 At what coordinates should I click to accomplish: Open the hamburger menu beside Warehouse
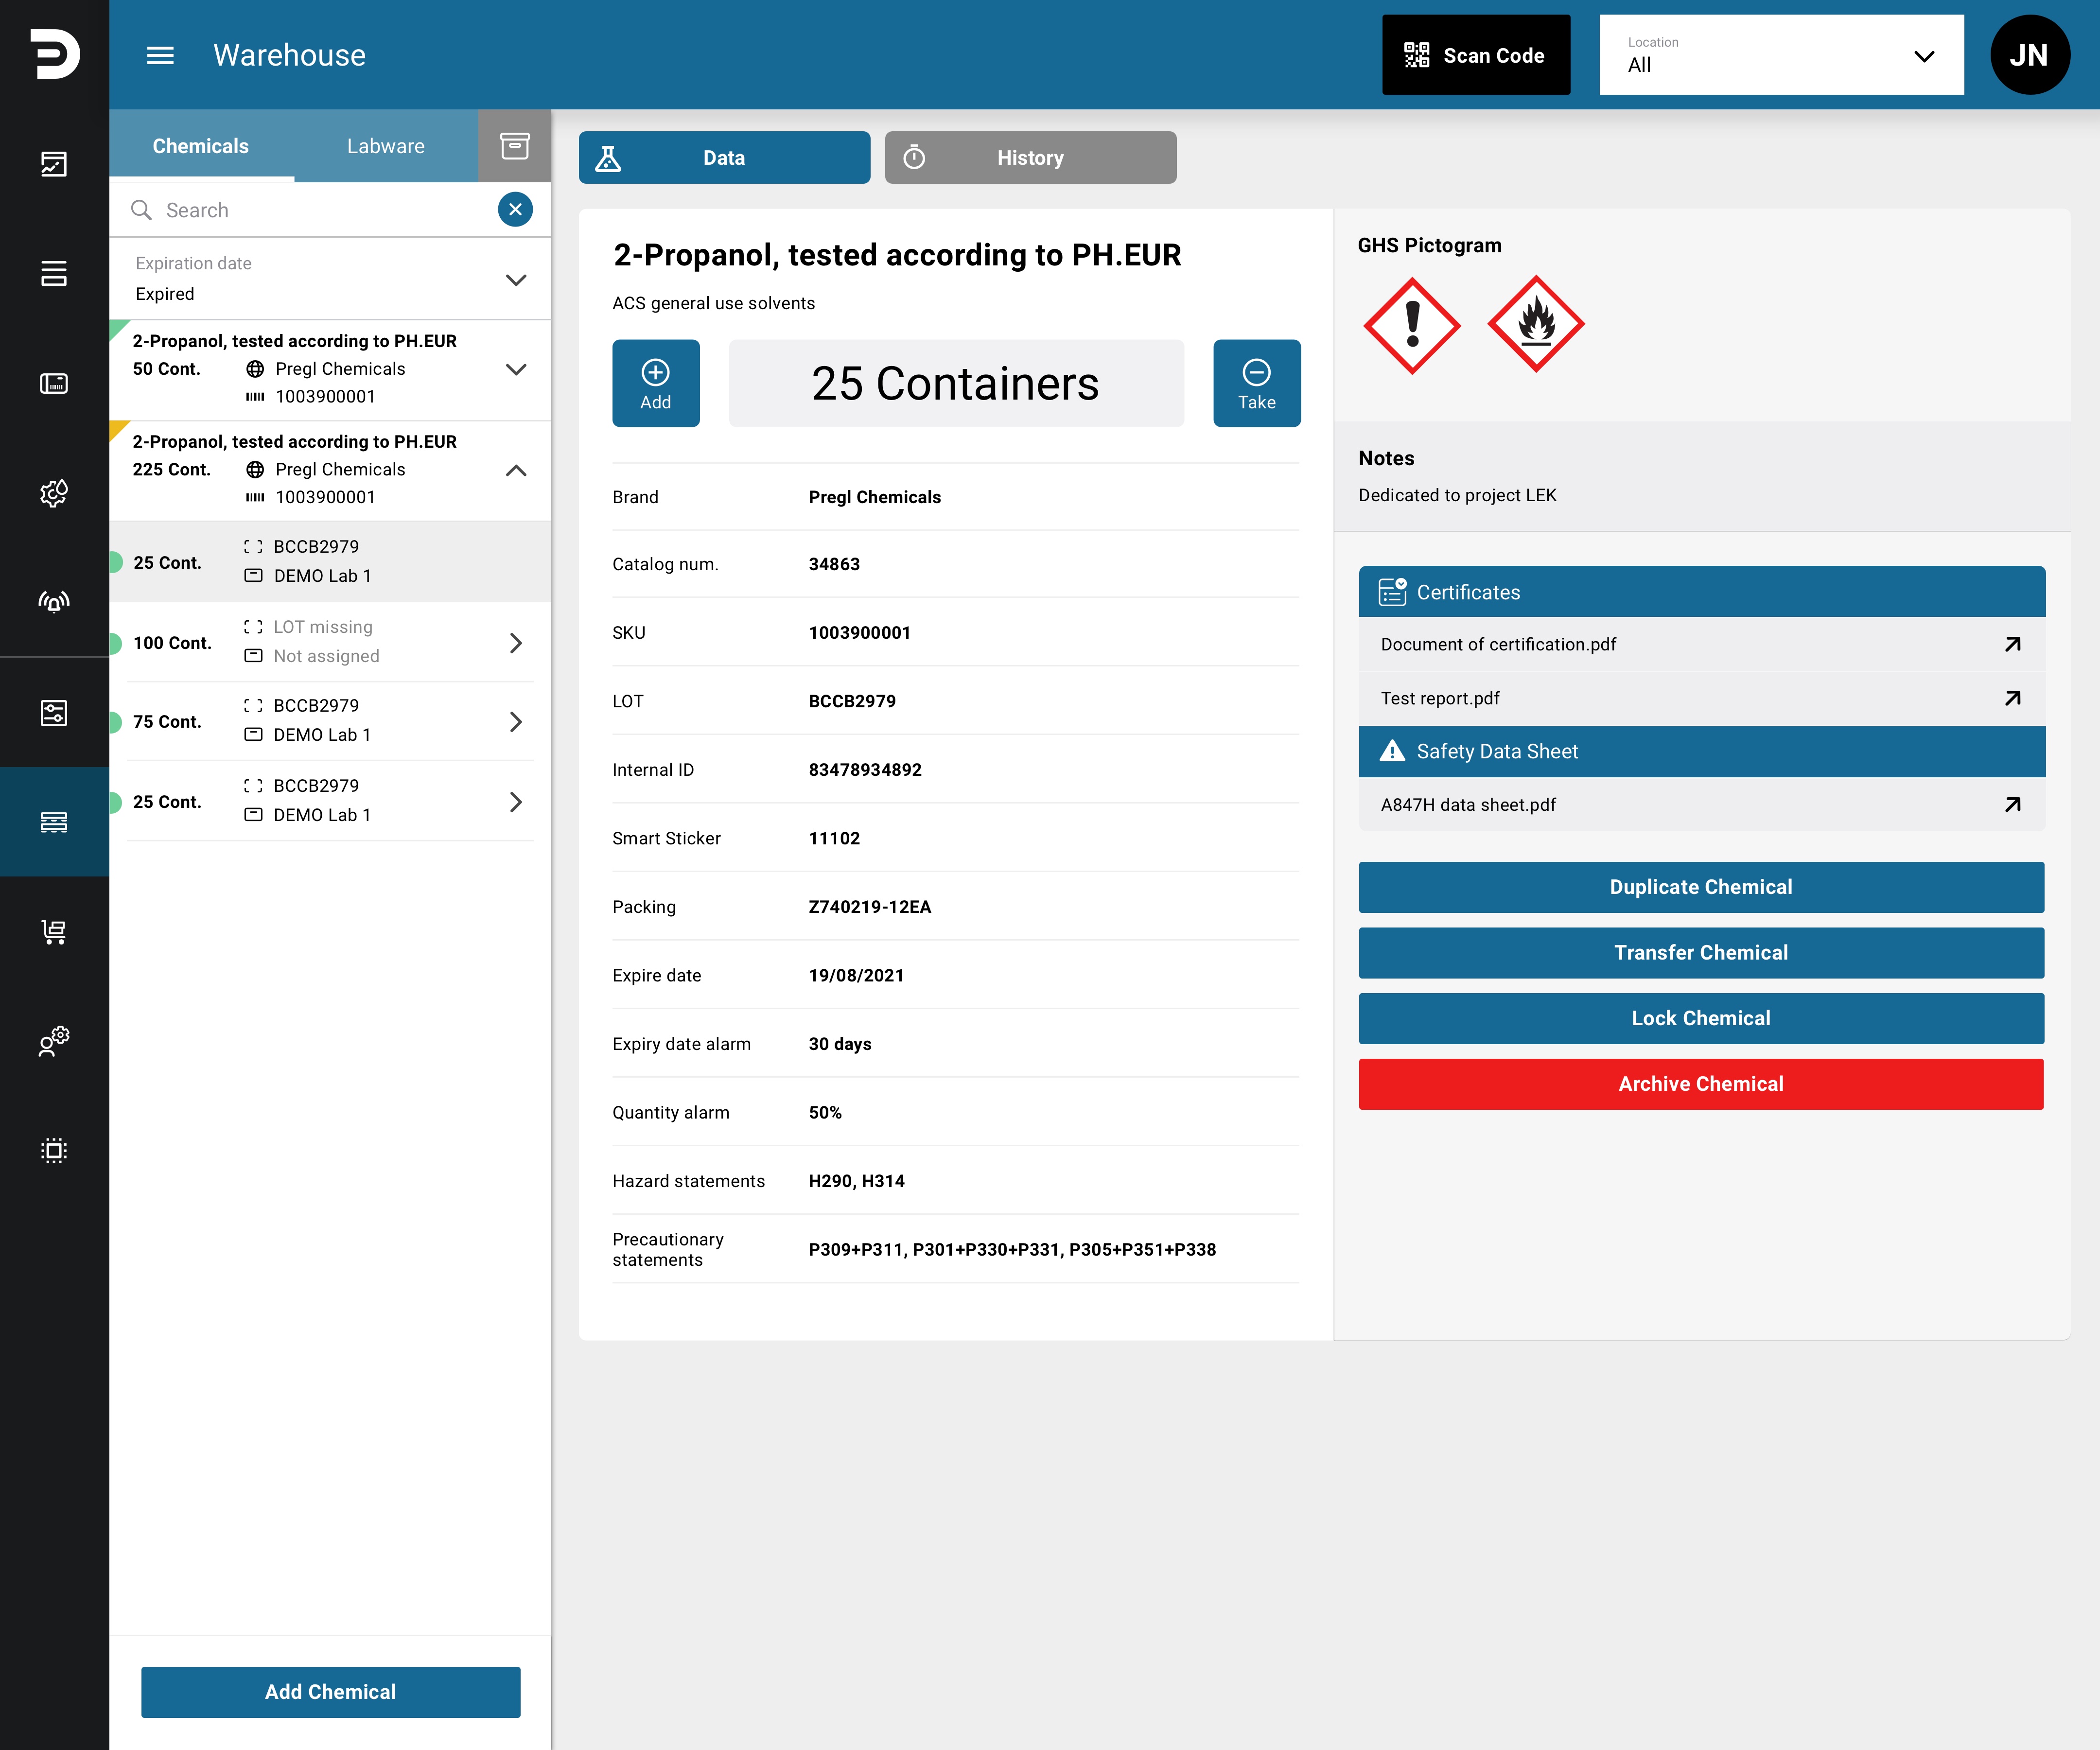pos(160,55)
